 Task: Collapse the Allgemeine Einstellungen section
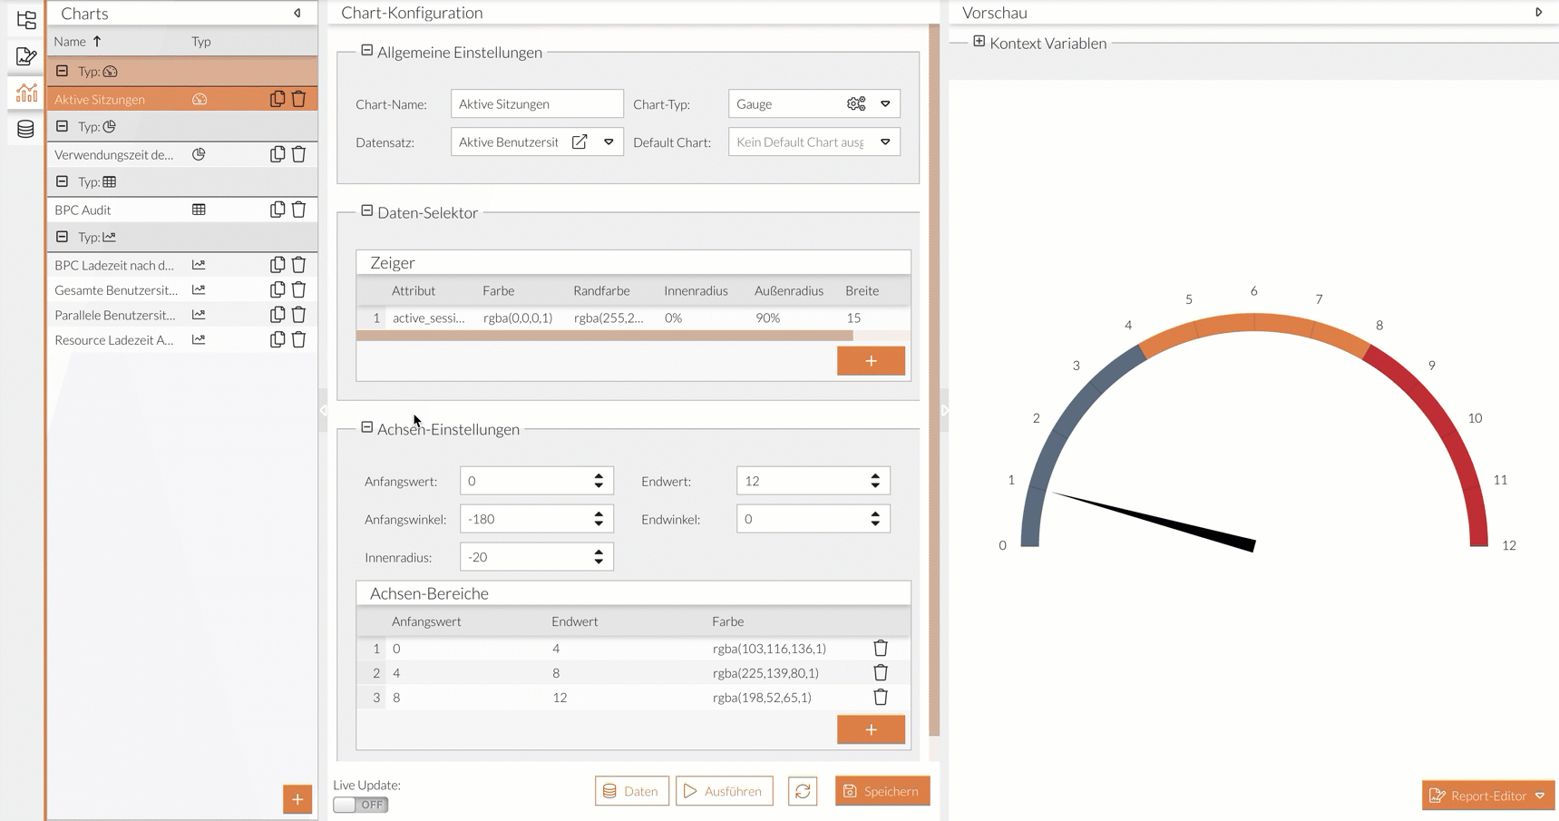[367, 52]
